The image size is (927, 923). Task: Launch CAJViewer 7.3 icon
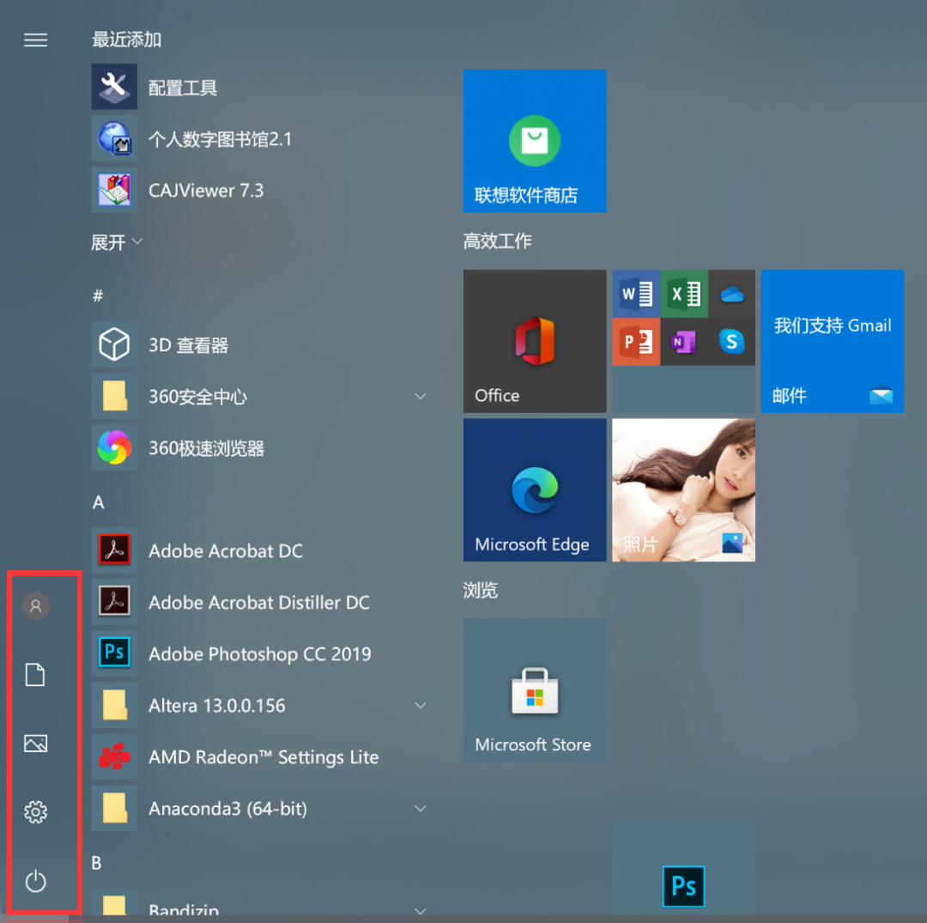tap(114, 190)
